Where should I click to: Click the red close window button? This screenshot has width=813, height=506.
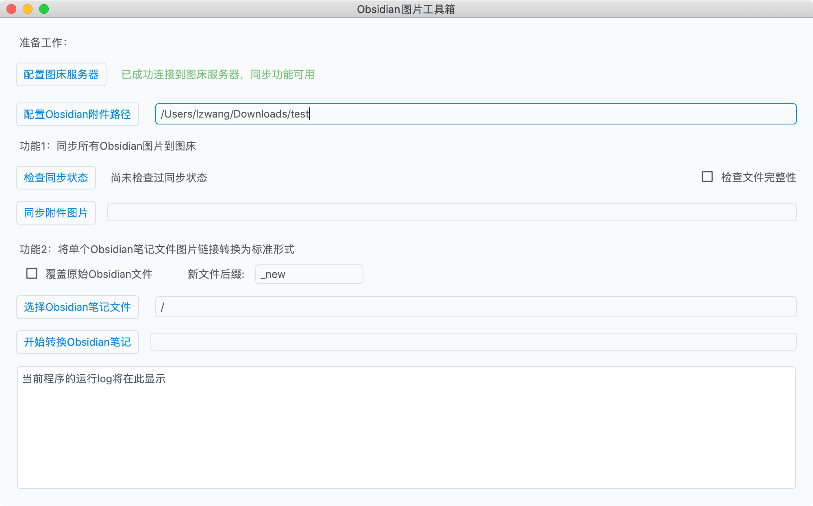click(x=11, y=9)
